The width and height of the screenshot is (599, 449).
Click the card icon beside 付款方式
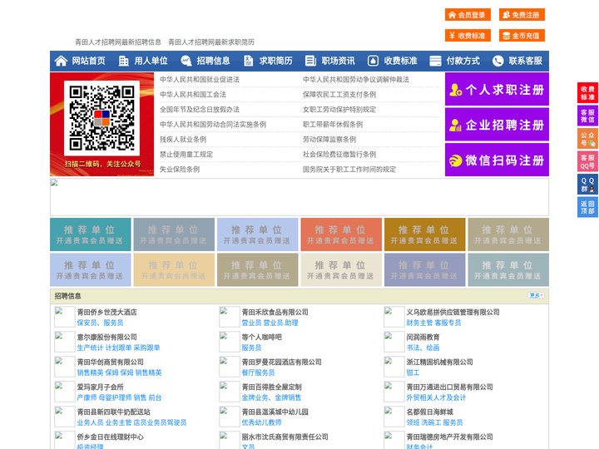coord(435,61)
